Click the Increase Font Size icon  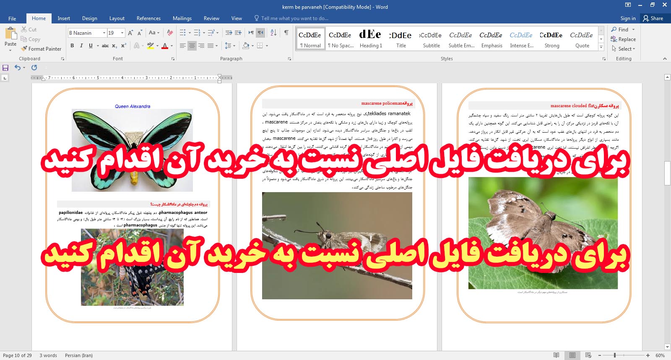[130, 33]
